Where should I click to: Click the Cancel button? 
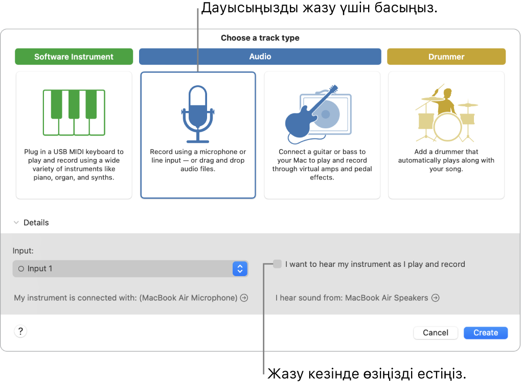tap(435, 332)
